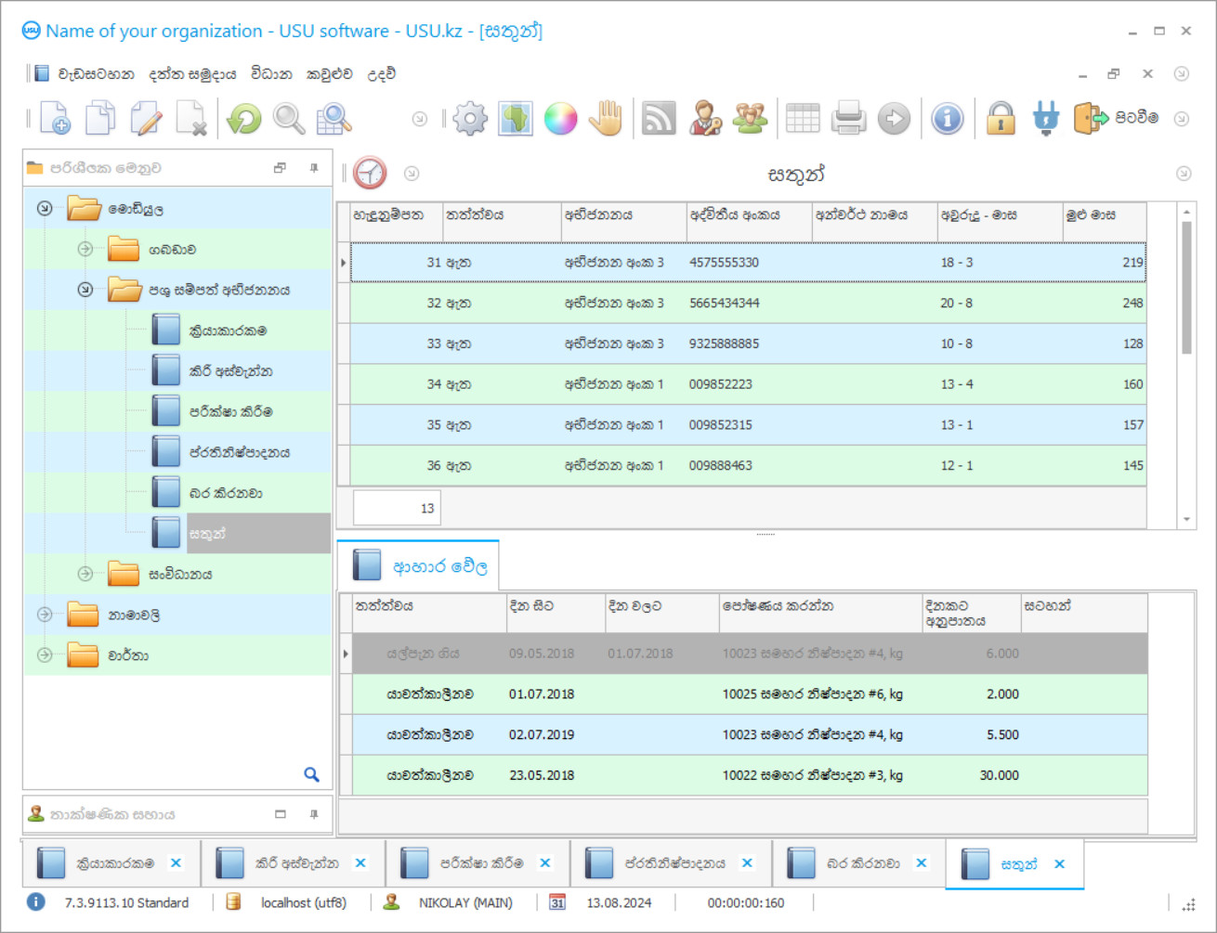Expand the ගබඩාව folder node
1217x933 pixels.
click(x=85, y=249)
